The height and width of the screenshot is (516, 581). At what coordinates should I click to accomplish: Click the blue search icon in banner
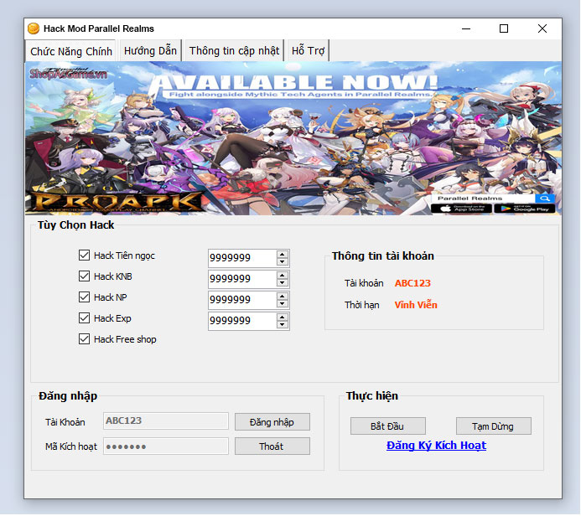coord(545,199)
